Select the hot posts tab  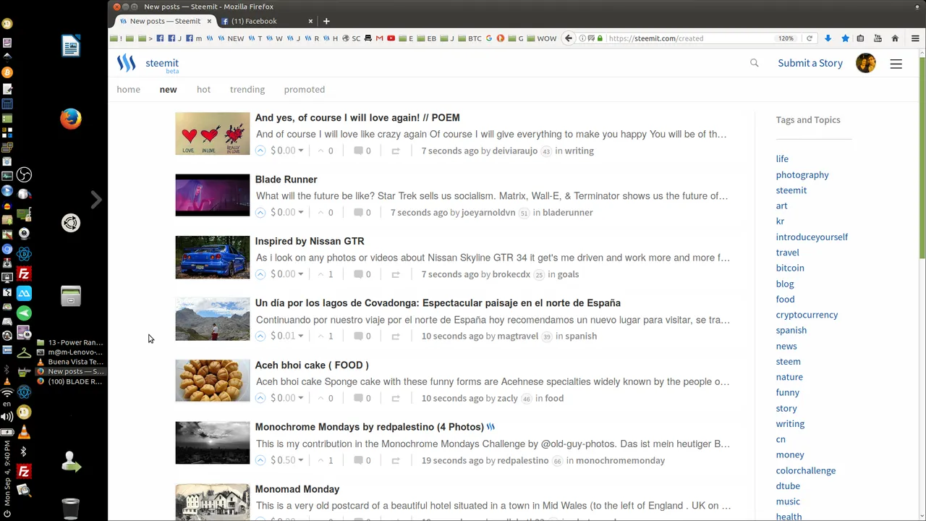tap(203, 90)
